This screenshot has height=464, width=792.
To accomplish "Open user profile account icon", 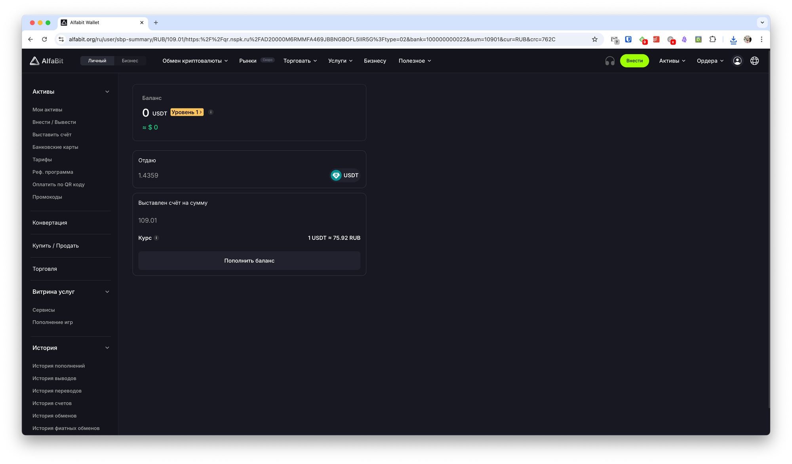I will [x=737, y=61].
